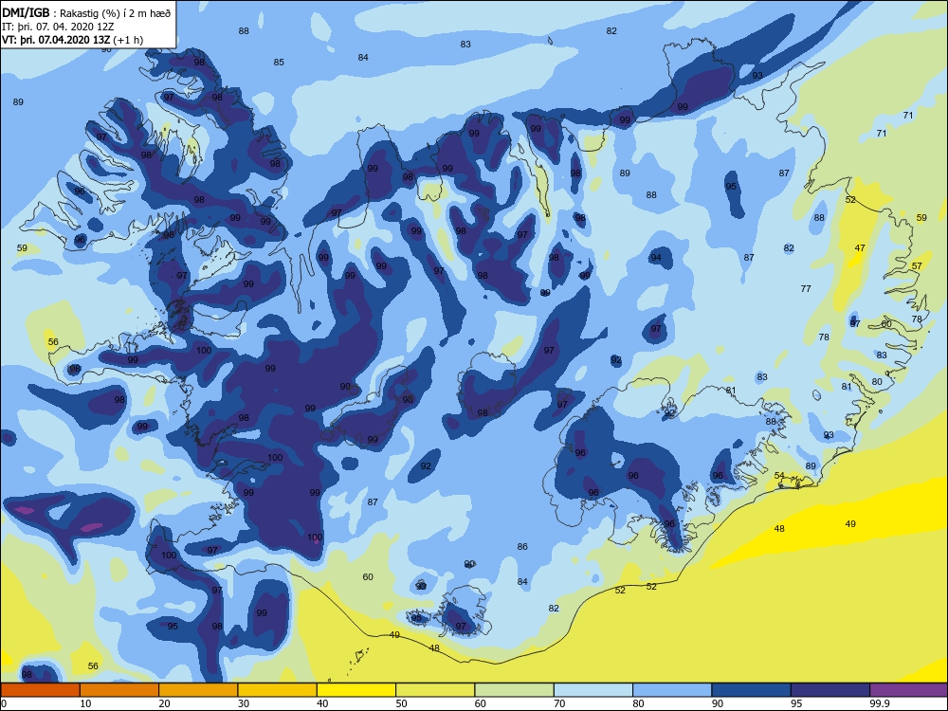Select the light blue 70–80 legend segment
The image size is (948, 711).
pyautogui.click(x=593, y=690)
